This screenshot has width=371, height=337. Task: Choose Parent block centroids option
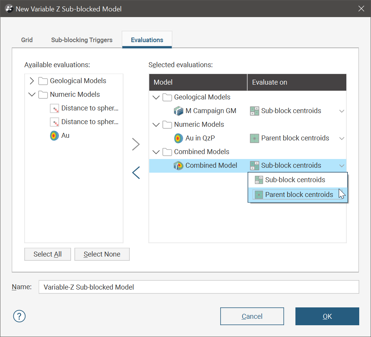click(298, 195)
